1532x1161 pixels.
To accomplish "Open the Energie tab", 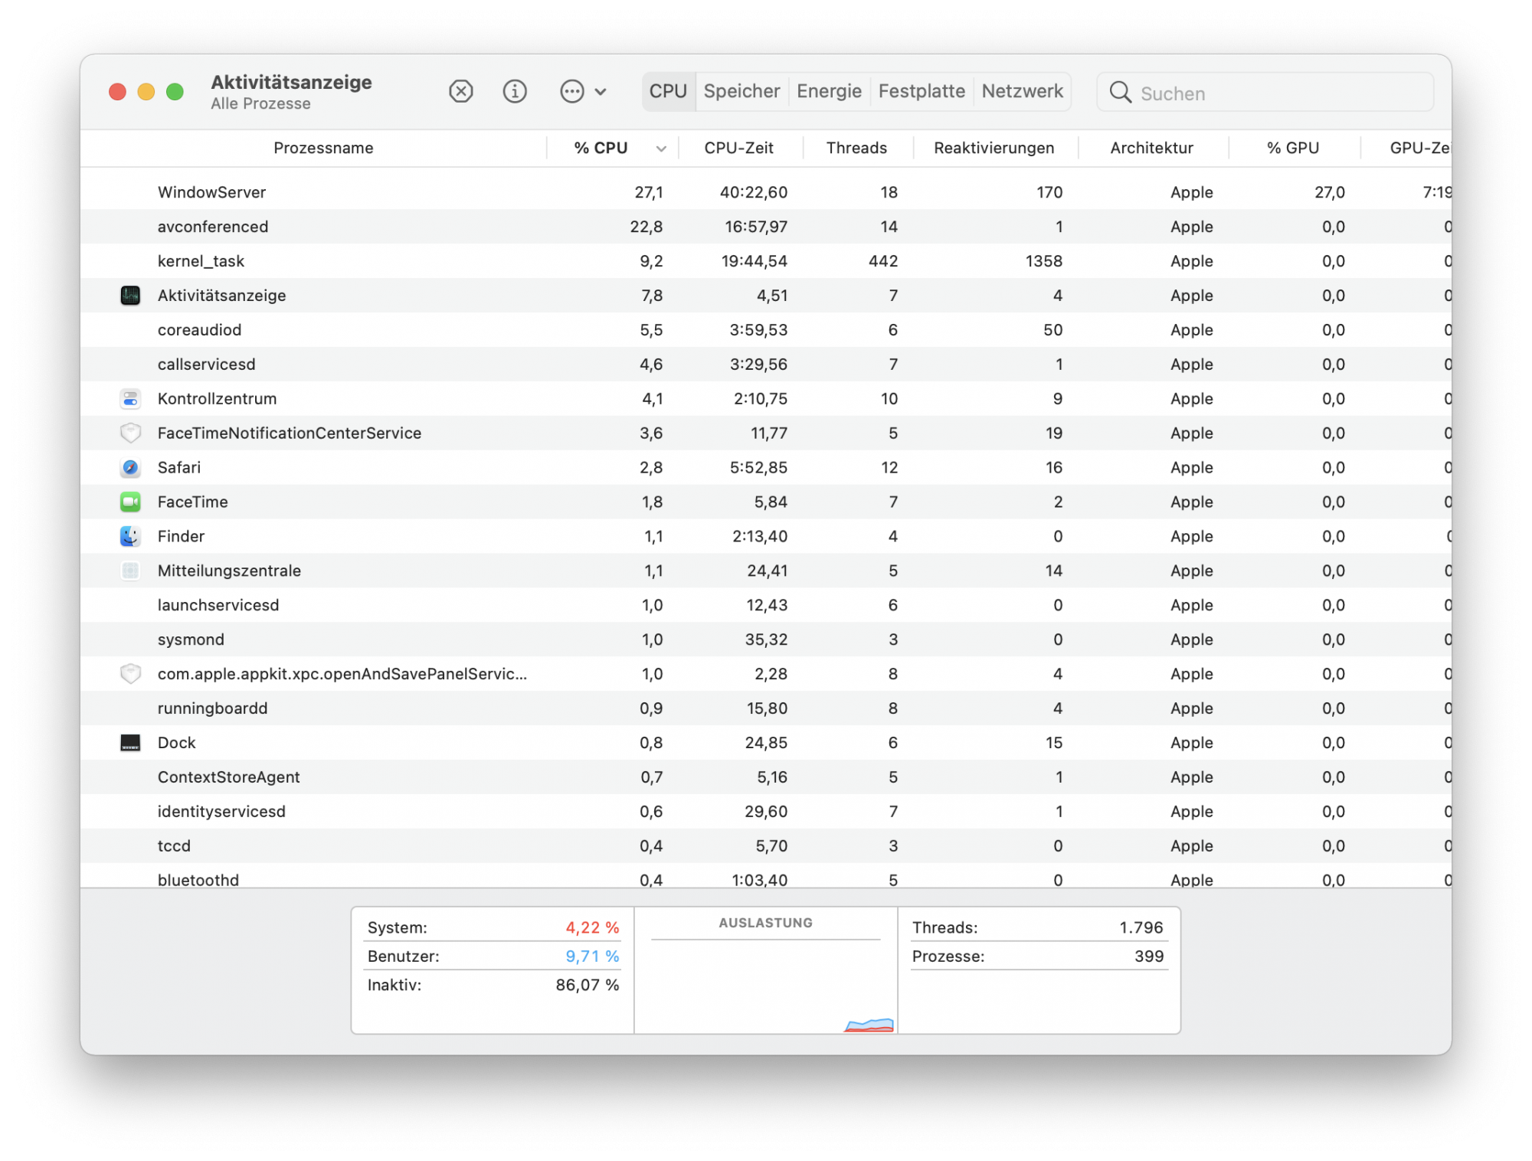I will click(x=829, y=91).
